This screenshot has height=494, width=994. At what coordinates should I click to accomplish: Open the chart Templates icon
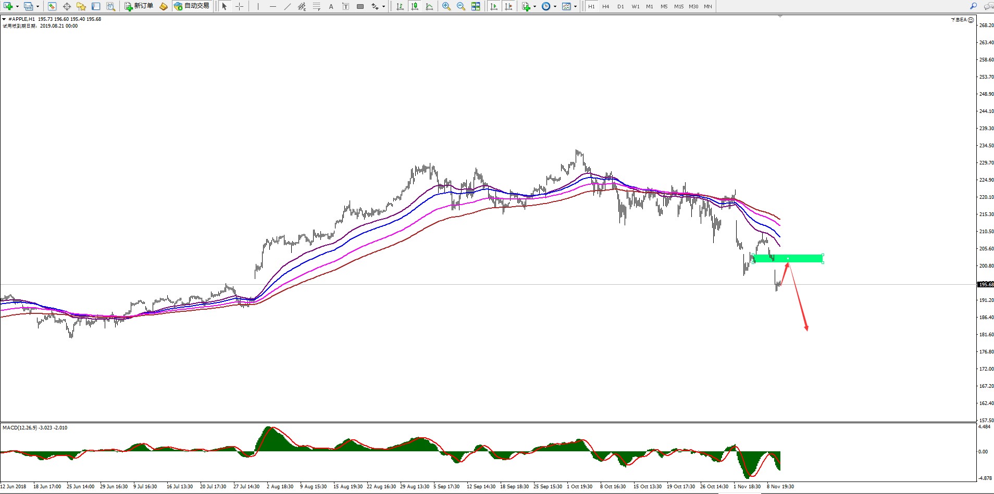(x=566, y=6)
